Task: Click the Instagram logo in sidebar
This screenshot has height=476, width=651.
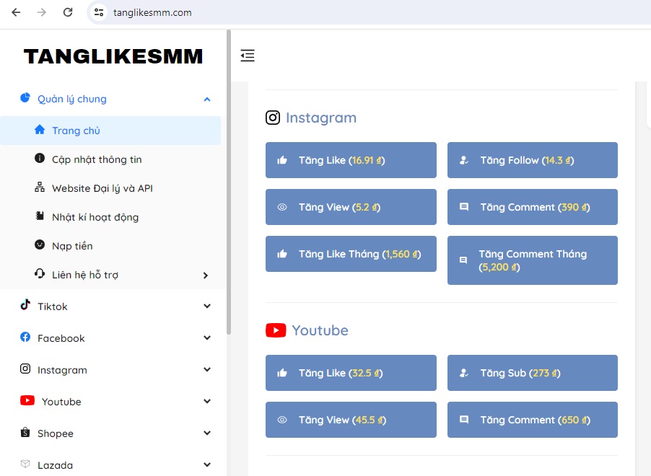Action: click(25, 369)
